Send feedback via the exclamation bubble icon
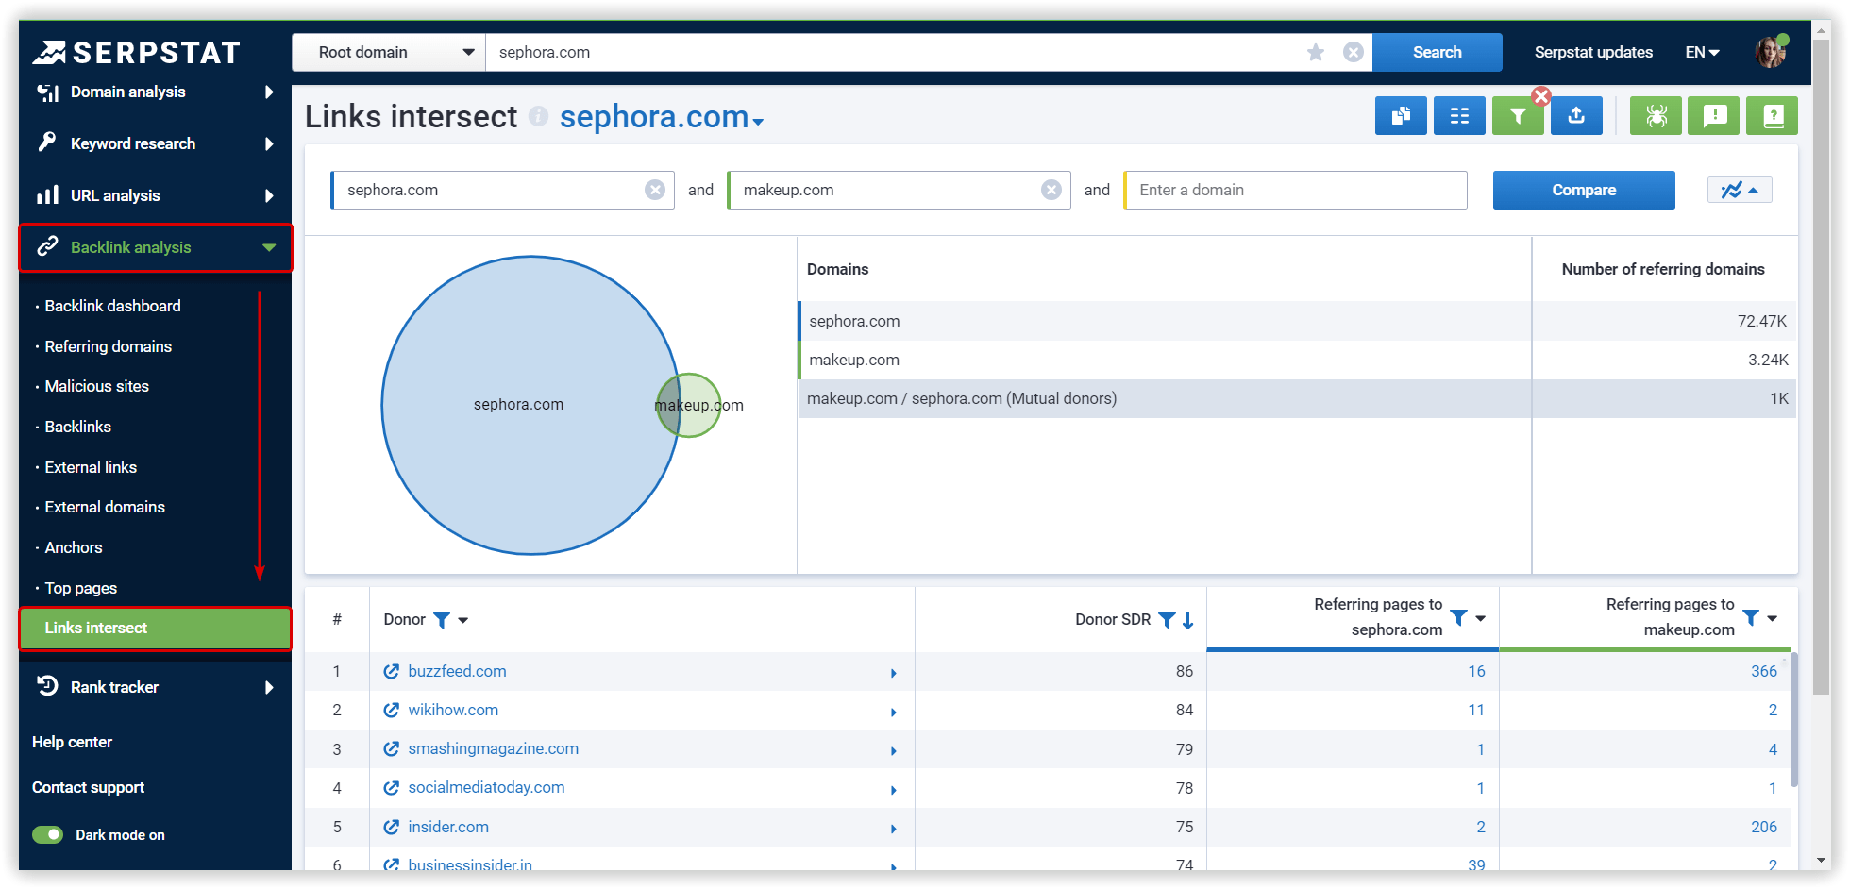This screenshot has height=889, width=1850. (1713, 115)
